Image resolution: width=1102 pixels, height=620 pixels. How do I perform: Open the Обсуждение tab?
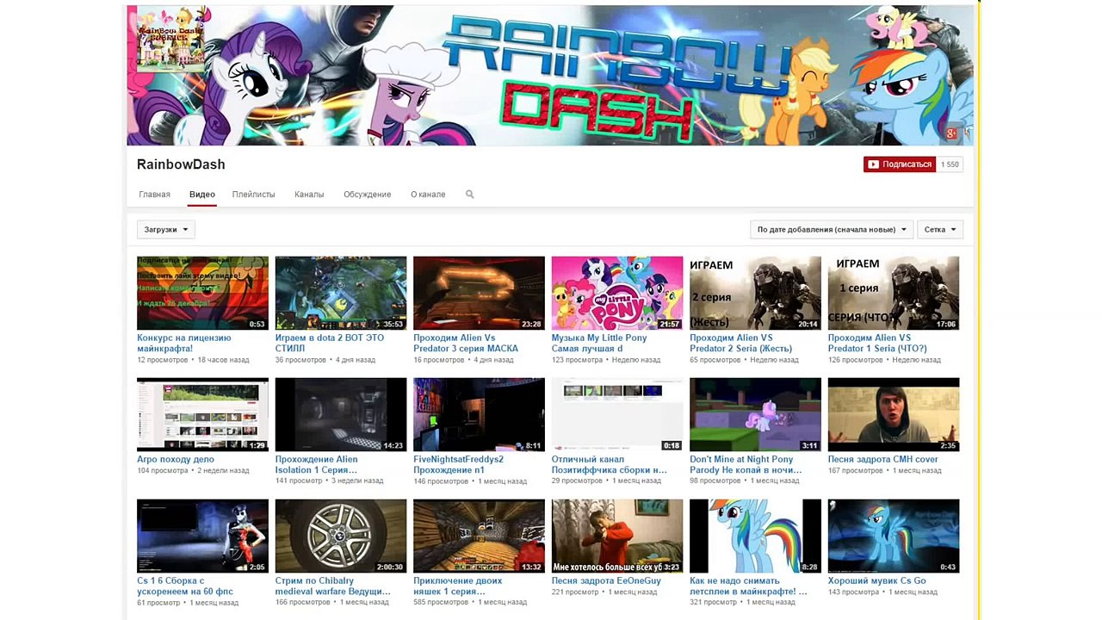(368, 195)
